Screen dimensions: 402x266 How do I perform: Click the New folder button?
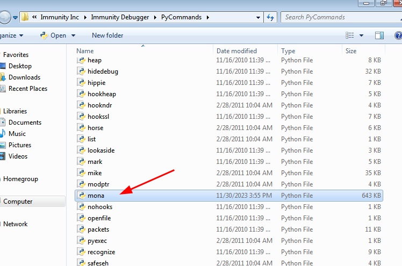pyautogui.click(x=107, y=35)
